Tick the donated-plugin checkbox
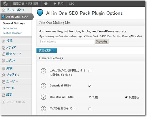 (90, 71)
